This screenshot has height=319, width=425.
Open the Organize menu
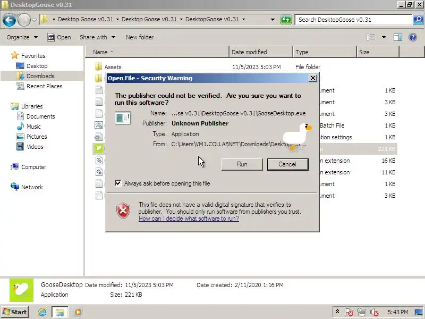[22, 37]
